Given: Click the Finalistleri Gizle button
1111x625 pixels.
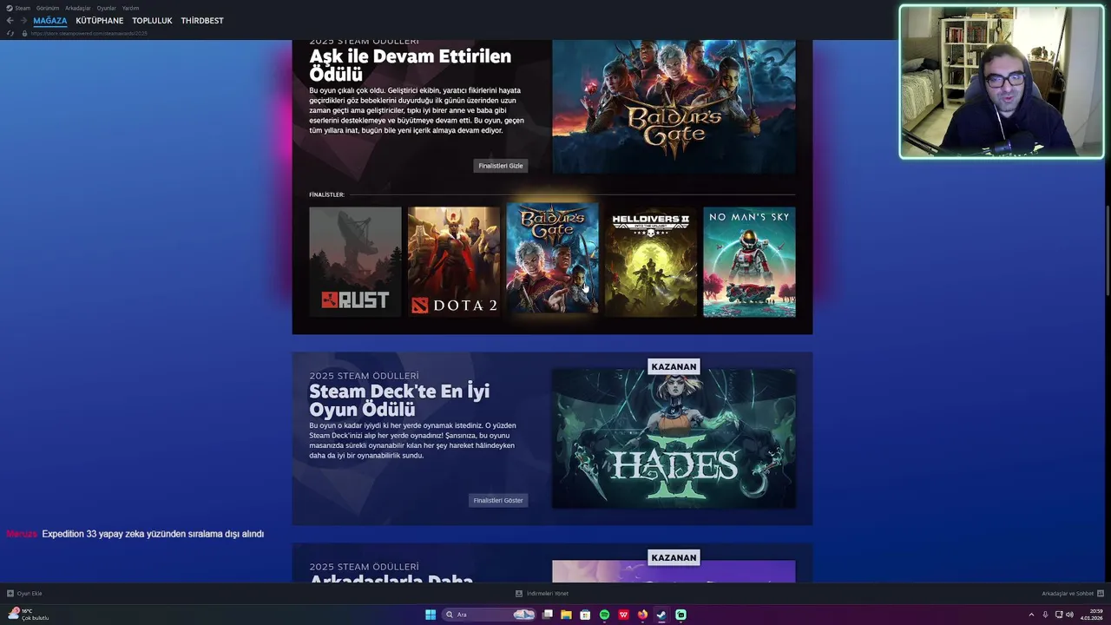Looking at the screenshot, I should [x=501, y=166].
